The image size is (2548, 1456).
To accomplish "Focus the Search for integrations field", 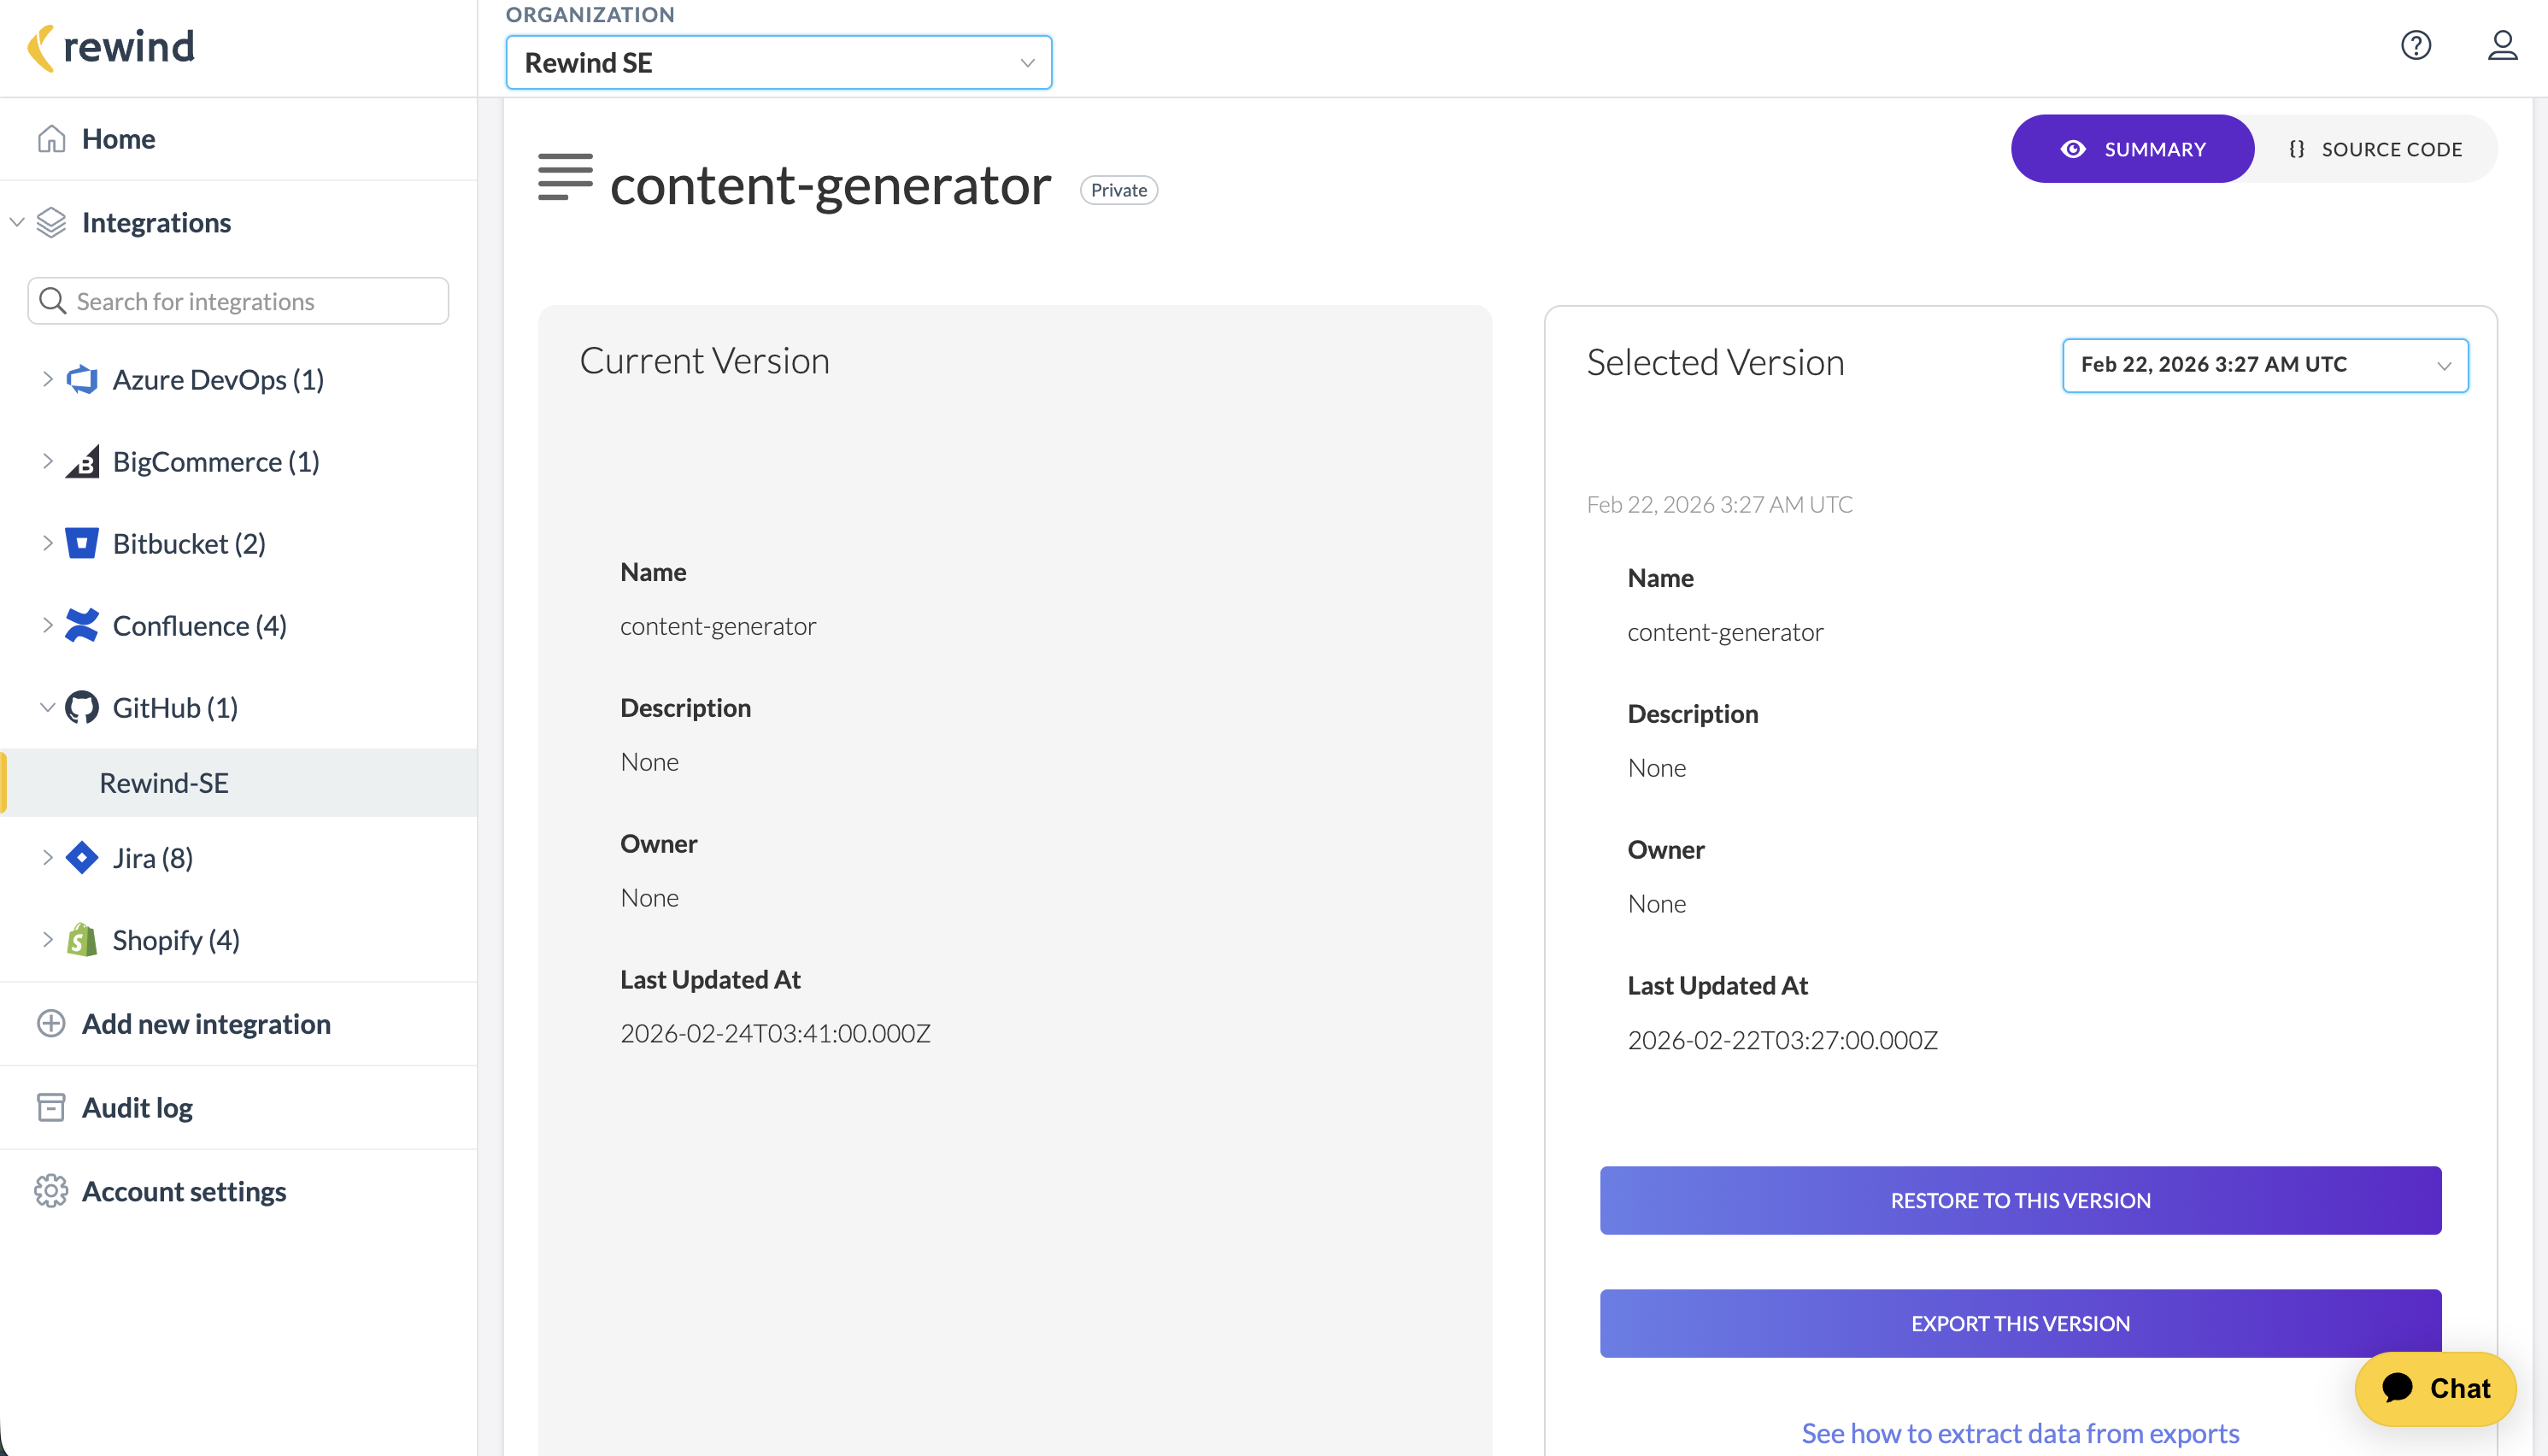I will click(238, 301).
